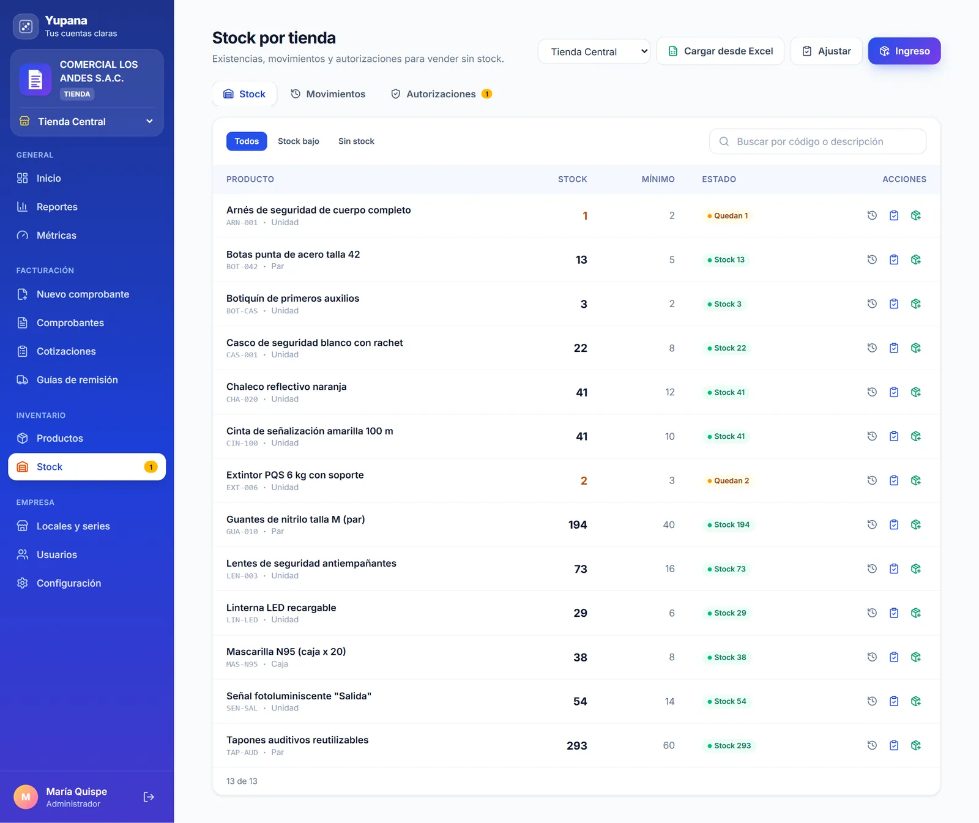Open history icon in Linterna LED recargable row

click(872, 613)
